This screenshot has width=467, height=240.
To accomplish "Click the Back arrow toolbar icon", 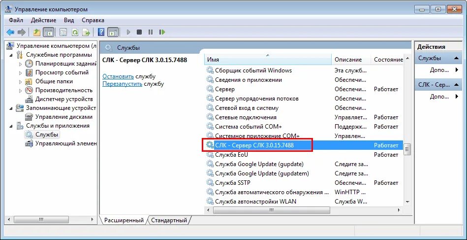I will 10,32.
